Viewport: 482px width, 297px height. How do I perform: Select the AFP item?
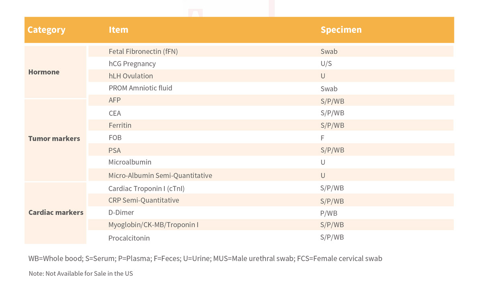tap(114, 100)
